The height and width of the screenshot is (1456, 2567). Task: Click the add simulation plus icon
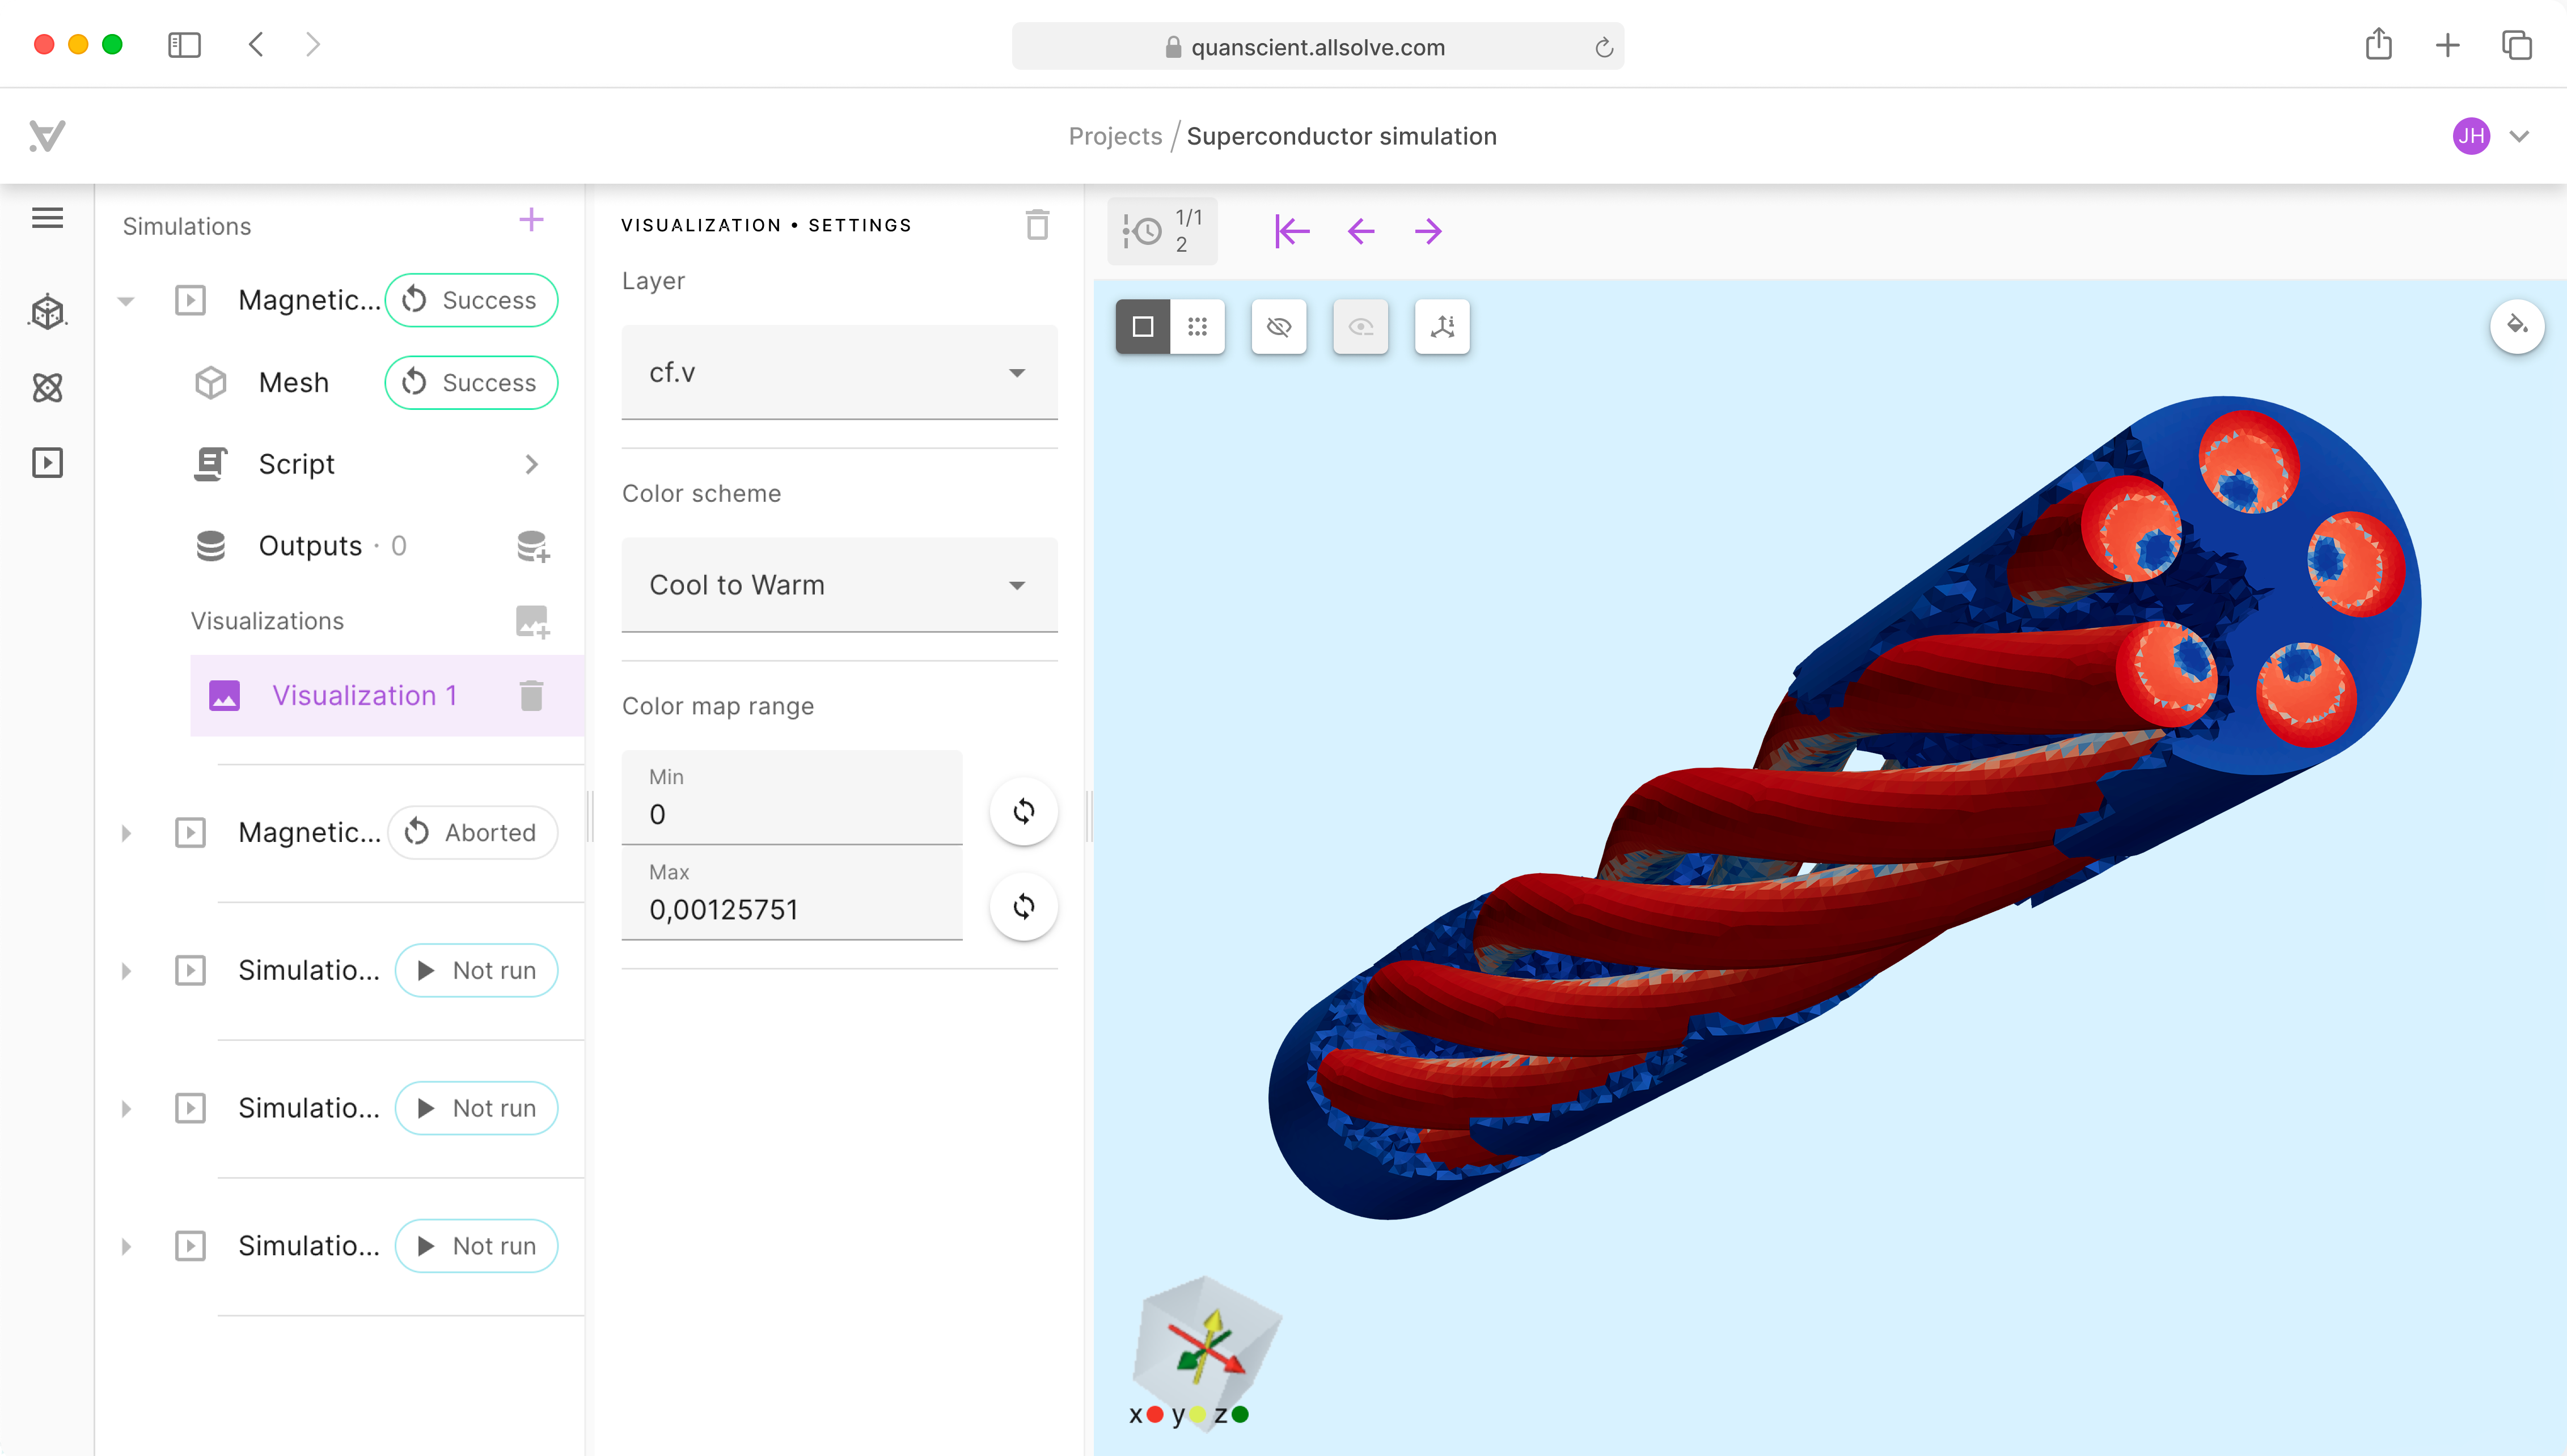531,220
